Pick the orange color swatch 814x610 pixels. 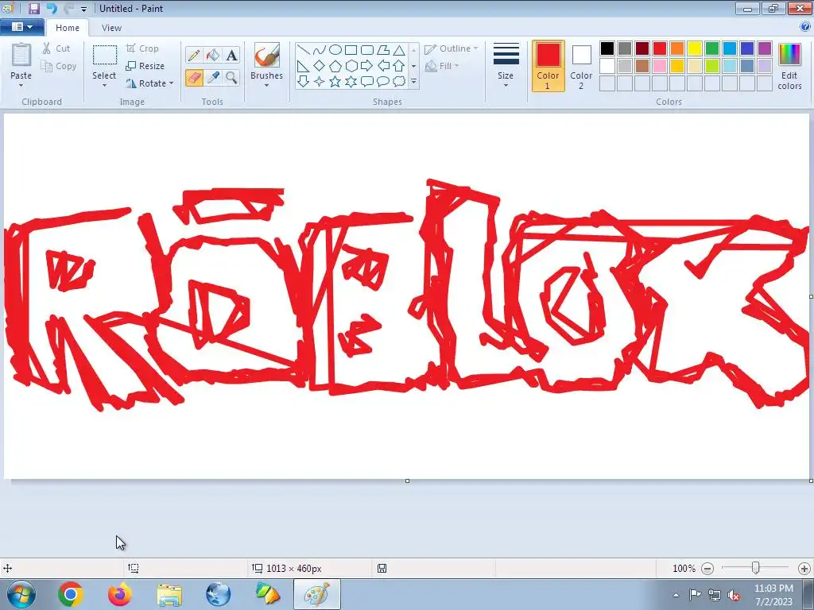pos(677,48)
